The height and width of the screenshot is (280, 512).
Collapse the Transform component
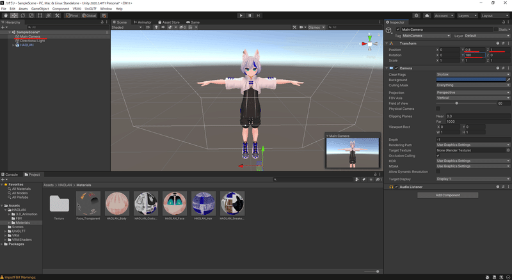click(387, 43)
